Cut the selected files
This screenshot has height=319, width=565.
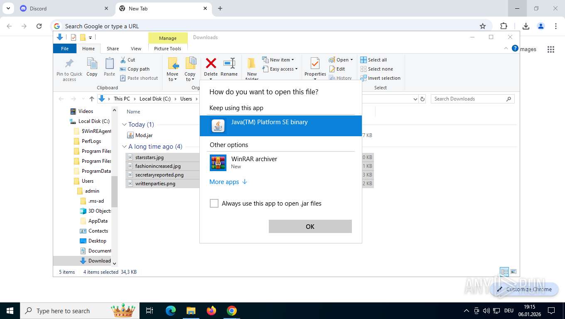[x=128, y=60]
